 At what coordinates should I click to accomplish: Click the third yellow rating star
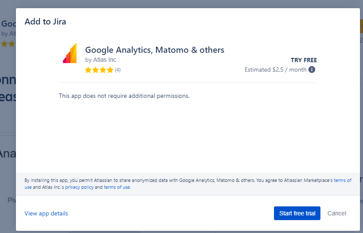(x=103, y=70)
